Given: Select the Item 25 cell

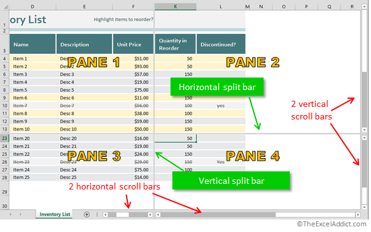Looking at the screenshot, I should (32, 177).
